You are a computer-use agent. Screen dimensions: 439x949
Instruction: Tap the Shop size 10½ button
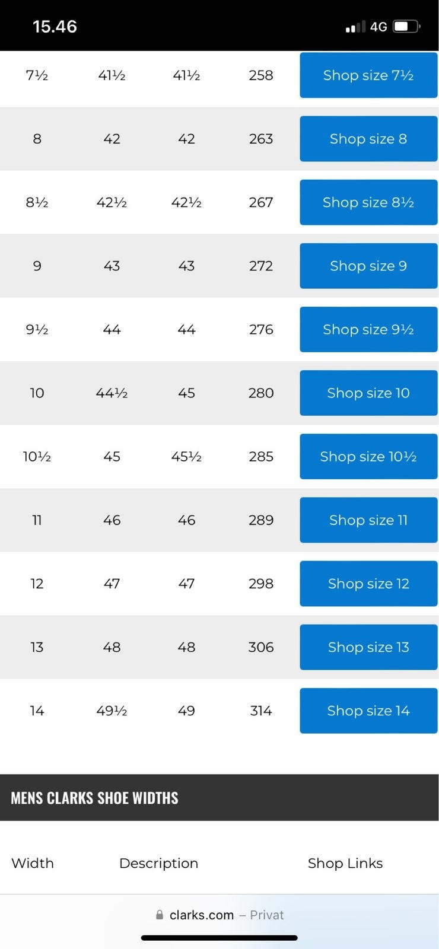pyautogui.click(x=368, y=456)
